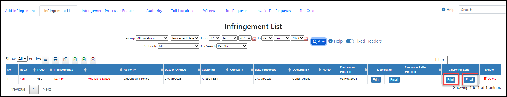The image size is (507, 97).
Task: Click the column visibility list icon
Action: [46, 60]
